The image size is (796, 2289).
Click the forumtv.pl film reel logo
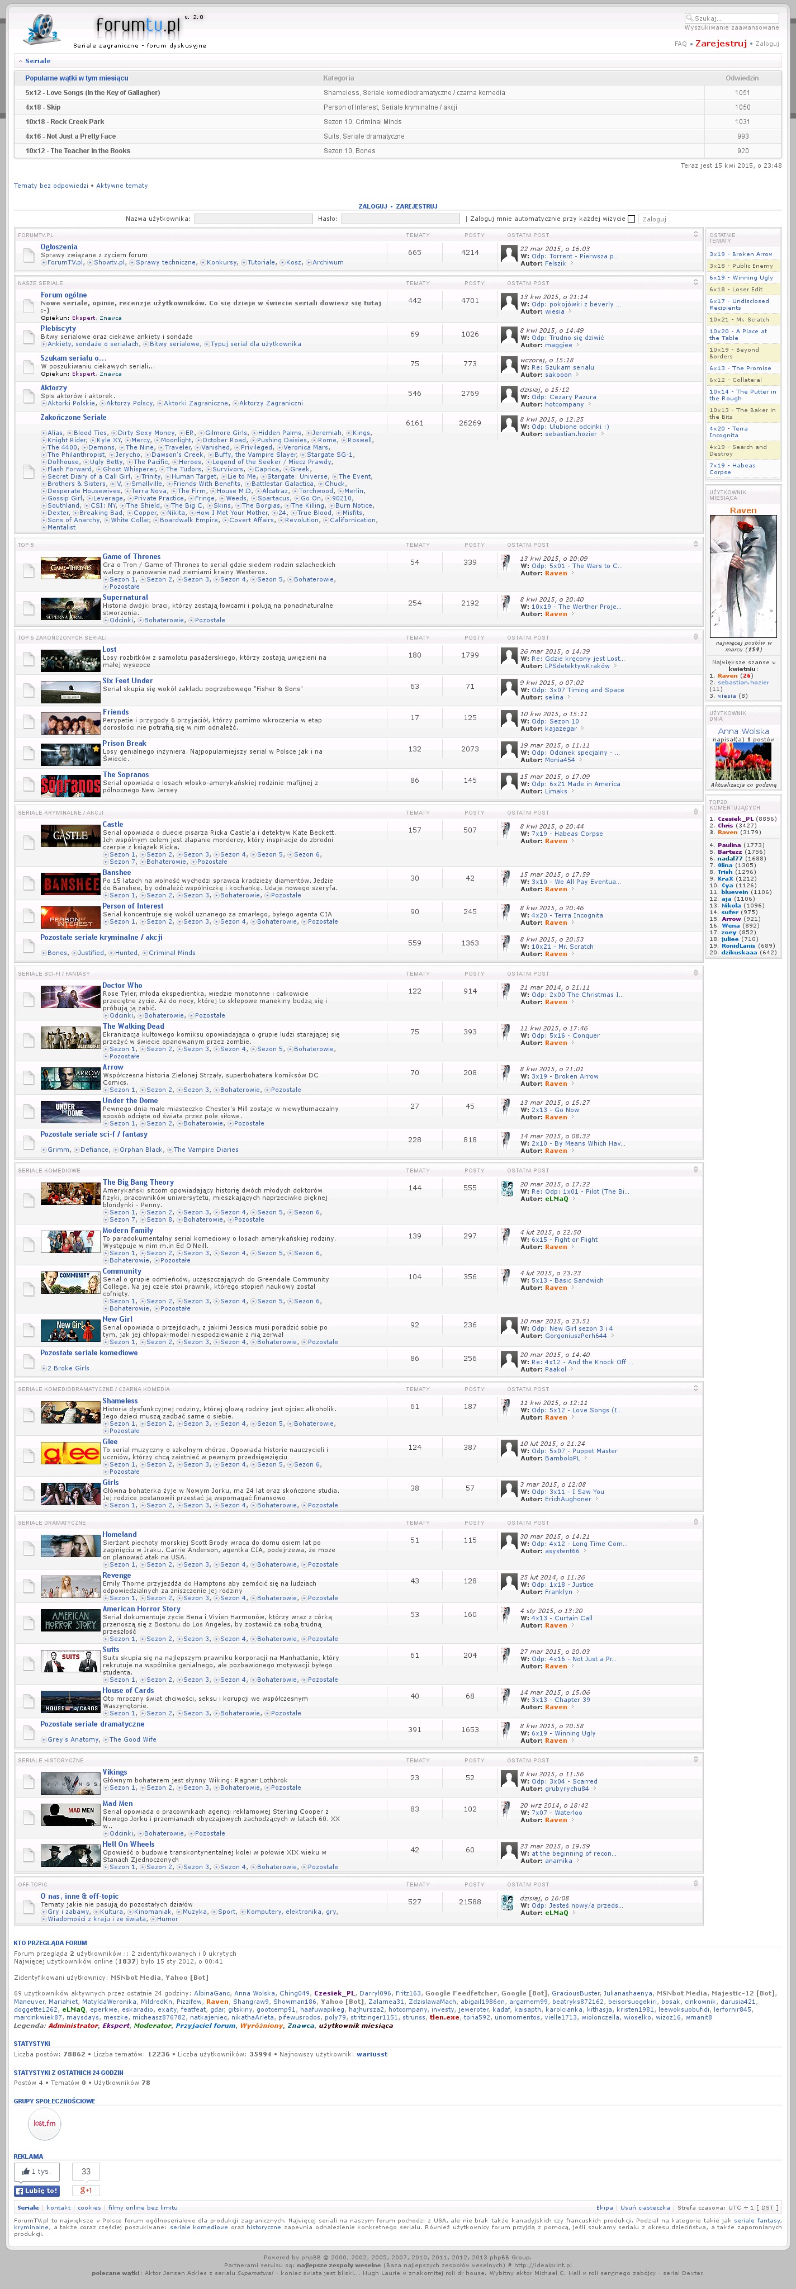click(40, 30)
